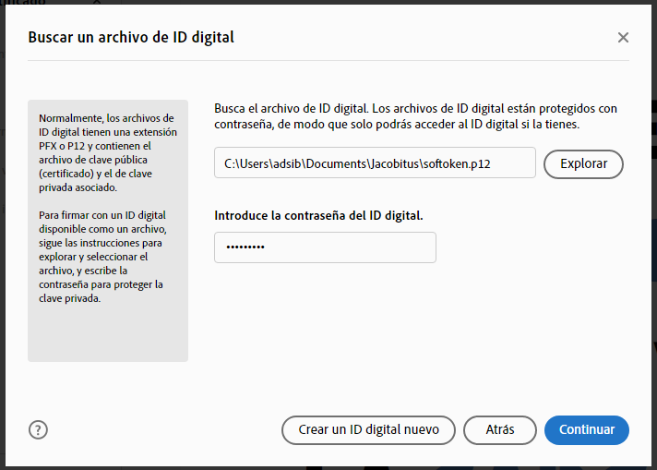This screenshot has width=657, height=470.
Task: Close the Buscar un archivo dialog
Action: 623,38
